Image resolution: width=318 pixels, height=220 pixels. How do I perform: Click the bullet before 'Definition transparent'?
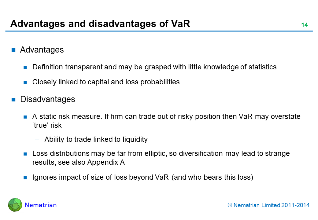(26, 68)
